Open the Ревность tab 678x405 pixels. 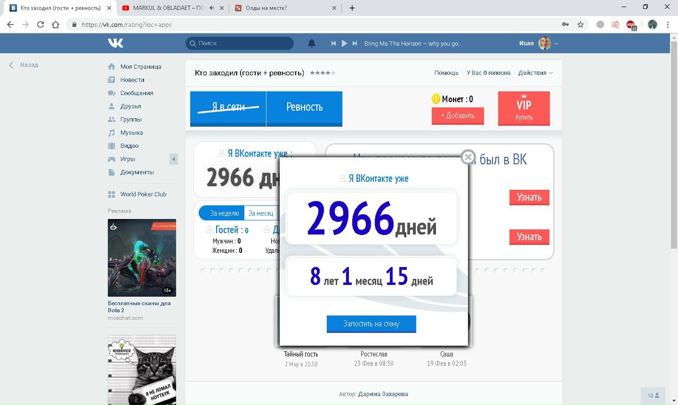click(x=304, y=108)
